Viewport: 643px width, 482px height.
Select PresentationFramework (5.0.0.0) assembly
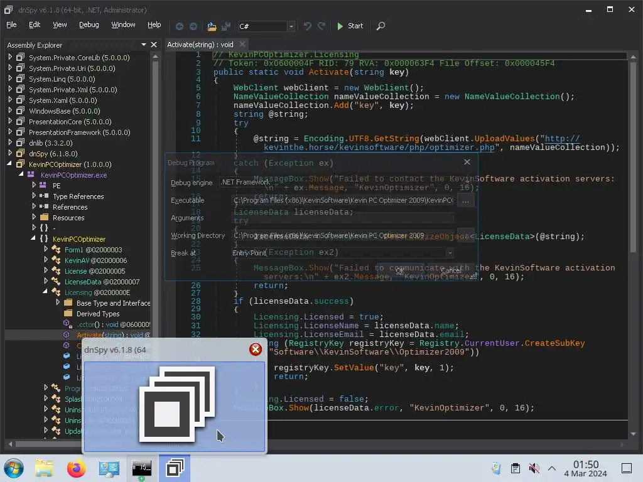pos(80,132)
